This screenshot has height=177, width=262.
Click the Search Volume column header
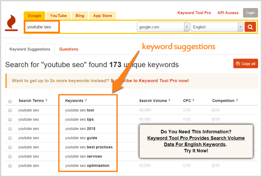click(153, 101)
